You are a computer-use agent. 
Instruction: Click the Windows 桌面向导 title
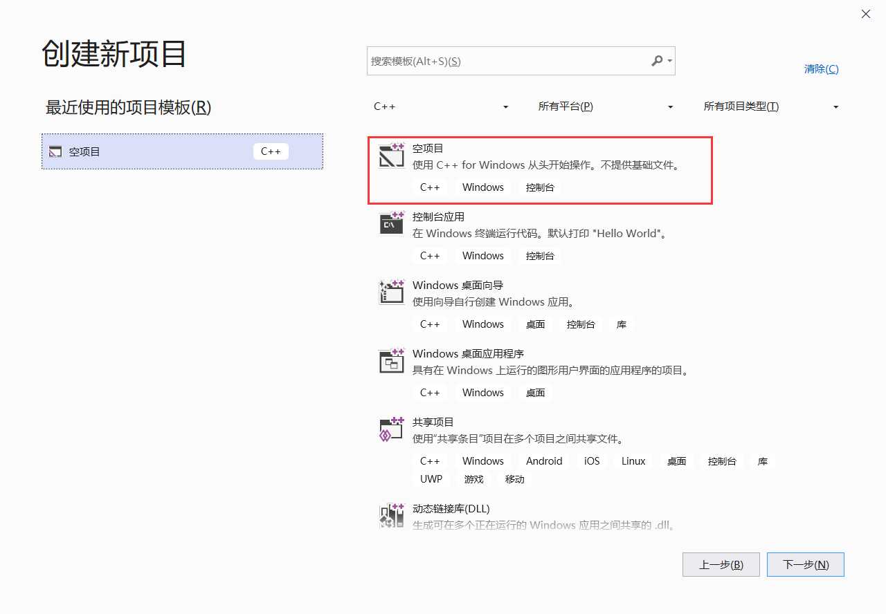pos(458,286)
